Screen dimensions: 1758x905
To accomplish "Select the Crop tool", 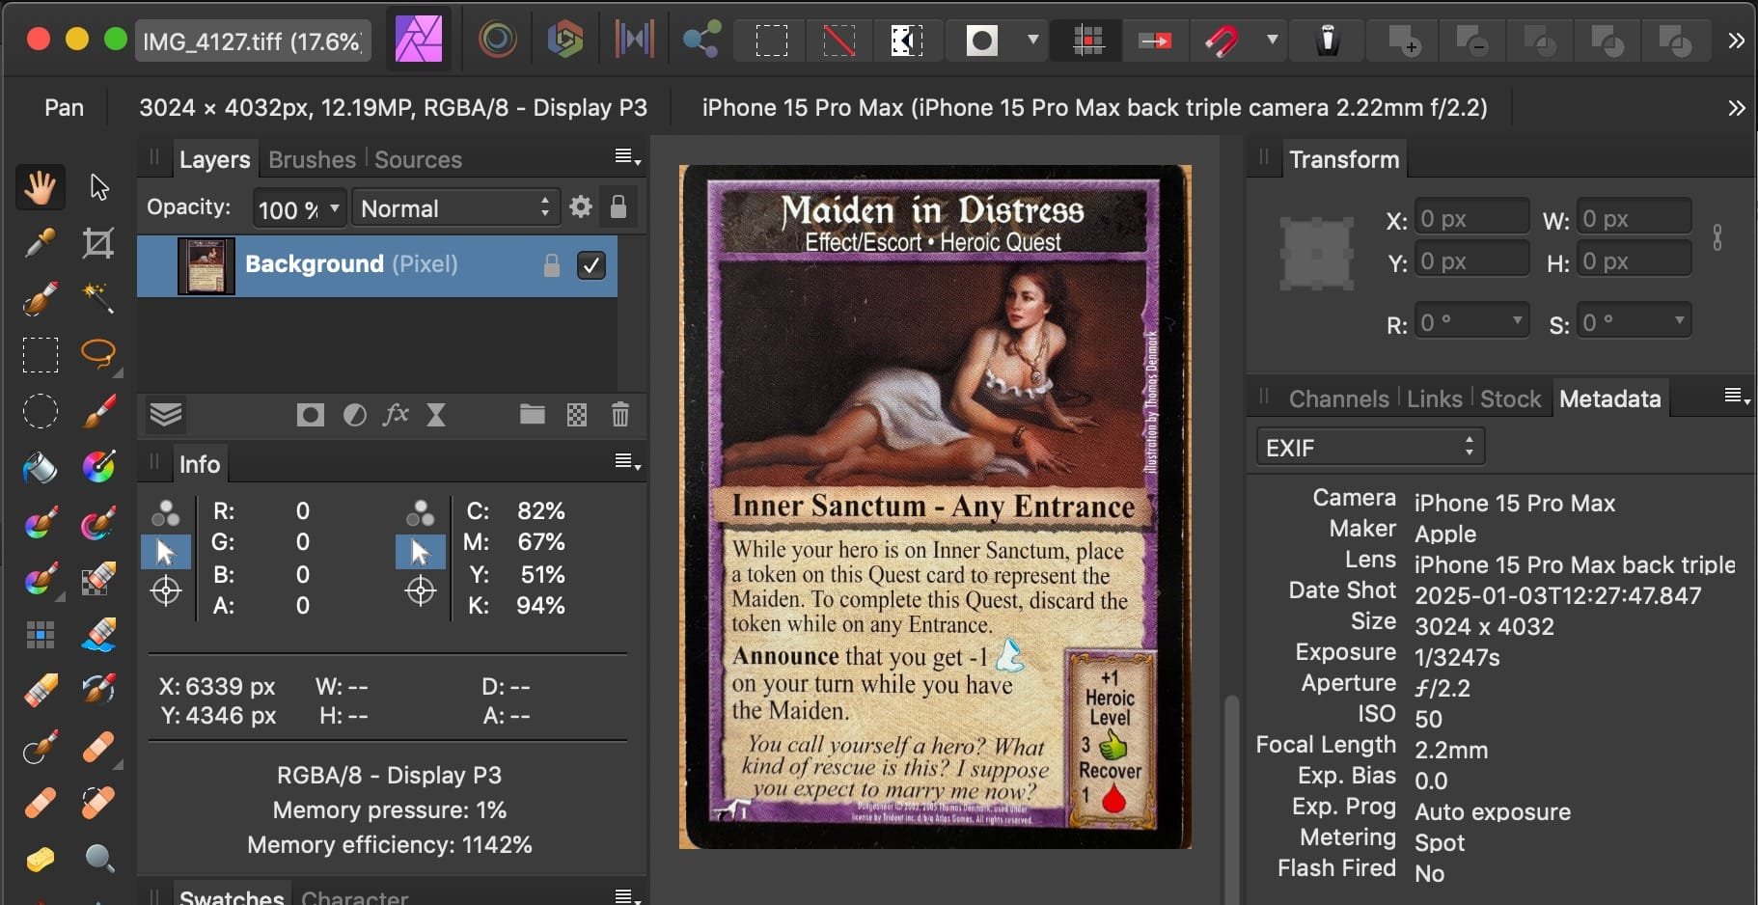I will click(98, 242).
